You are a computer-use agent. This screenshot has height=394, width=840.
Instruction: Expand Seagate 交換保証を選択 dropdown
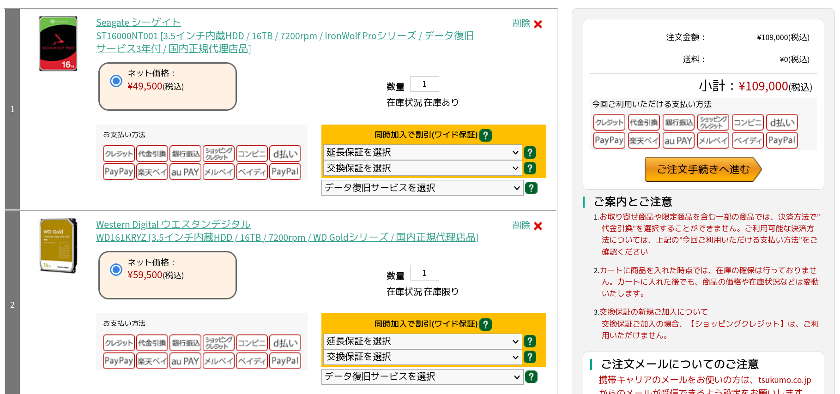click(423, 168)
